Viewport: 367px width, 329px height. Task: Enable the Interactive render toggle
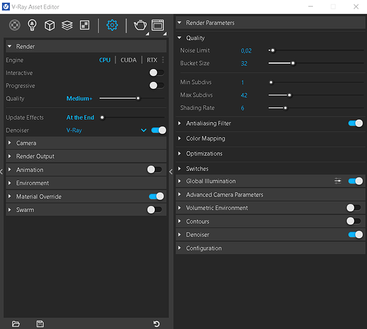pos(157,72)
